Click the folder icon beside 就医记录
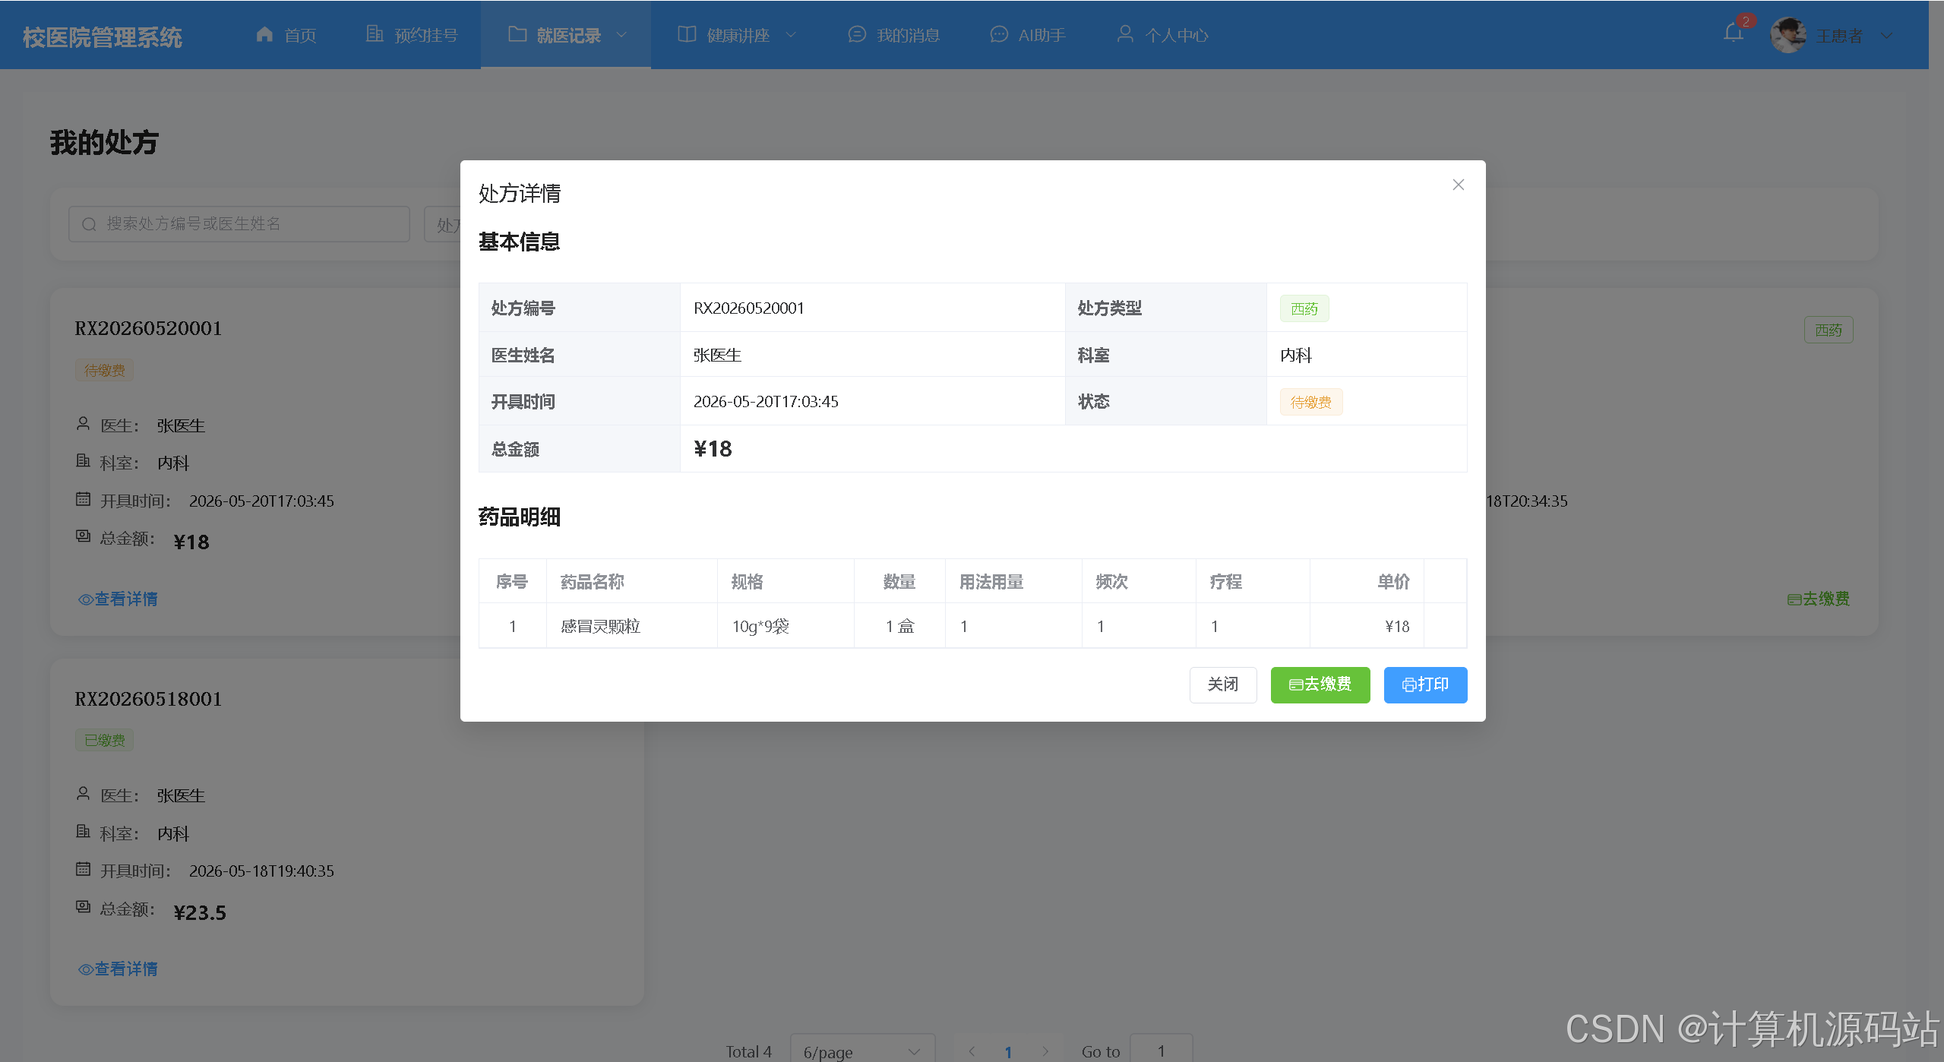Screen dimensions: 1944x1062 click(517, 34)
